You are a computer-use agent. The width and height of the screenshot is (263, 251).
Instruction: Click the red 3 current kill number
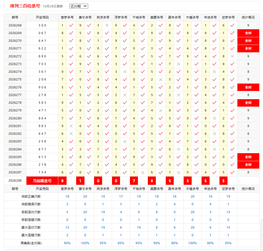[x=188, y=181]
